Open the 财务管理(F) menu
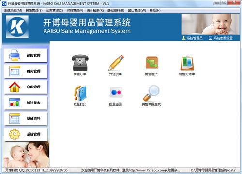 pos(75,10)
